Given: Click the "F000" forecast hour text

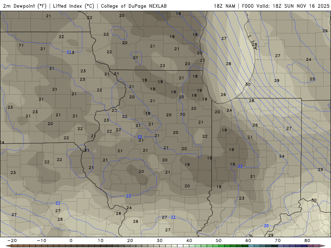Looking at the screenshot, I should tap(247, 6).
